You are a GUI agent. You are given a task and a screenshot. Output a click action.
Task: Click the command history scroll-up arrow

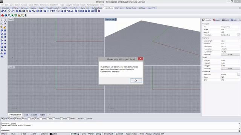(239, 123)
